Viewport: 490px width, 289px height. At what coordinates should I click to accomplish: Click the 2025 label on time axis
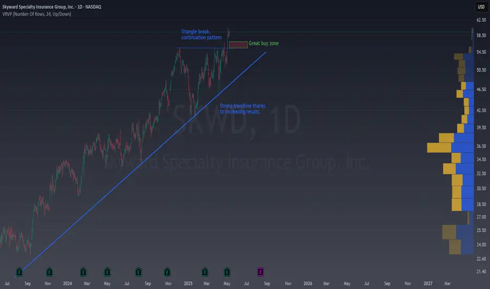(188, 283)
